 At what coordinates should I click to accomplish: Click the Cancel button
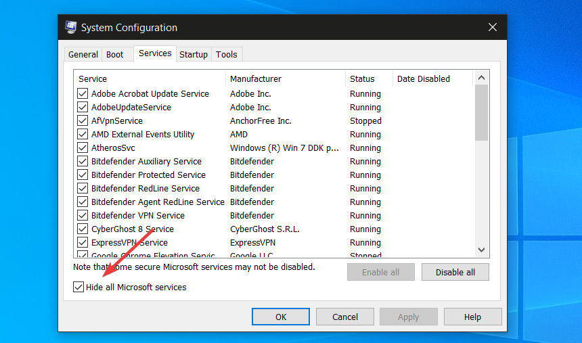click(345, 317)
